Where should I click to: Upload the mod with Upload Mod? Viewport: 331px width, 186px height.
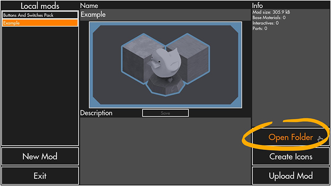pos(291,175)
